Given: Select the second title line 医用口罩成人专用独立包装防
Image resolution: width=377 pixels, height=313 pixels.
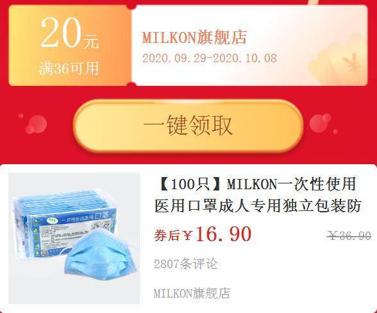Looking at the screenshot, I should point(258,206).
